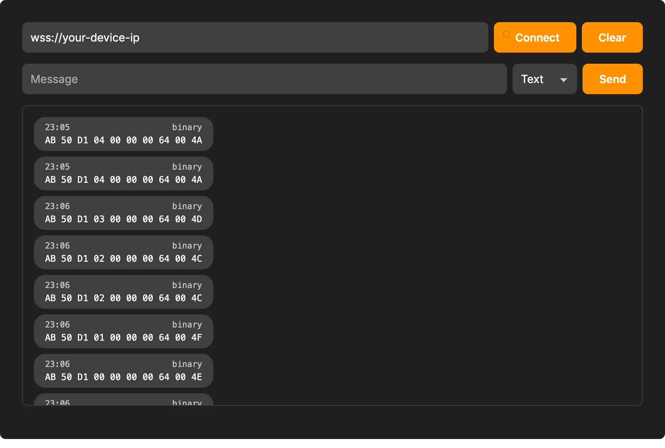The width and height of the screenshot is (665, 448).
Task: Select the first 23:05 binary message bubble
Action: pyautogui.click(x=123, y=134)
